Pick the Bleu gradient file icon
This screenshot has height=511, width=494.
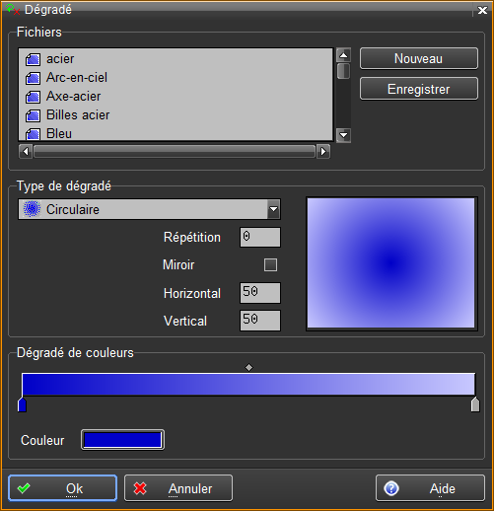click(33, 134)
